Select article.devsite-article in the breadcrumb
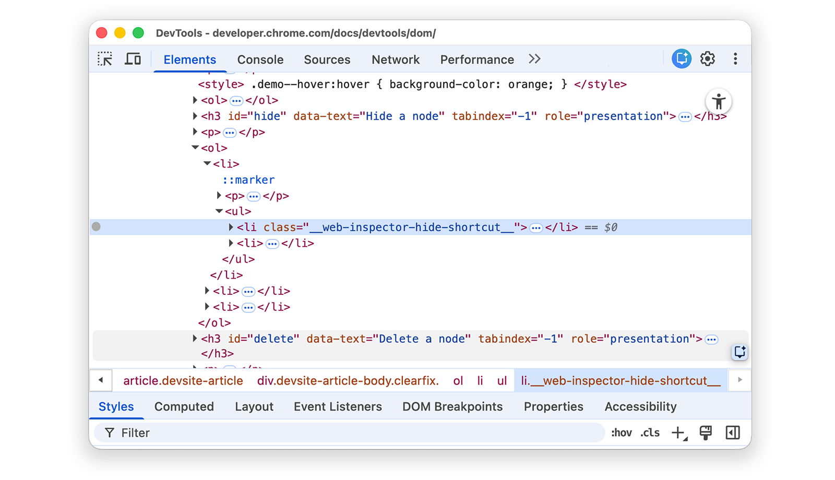This screenshot has width=835, height=480. (183, 380)
